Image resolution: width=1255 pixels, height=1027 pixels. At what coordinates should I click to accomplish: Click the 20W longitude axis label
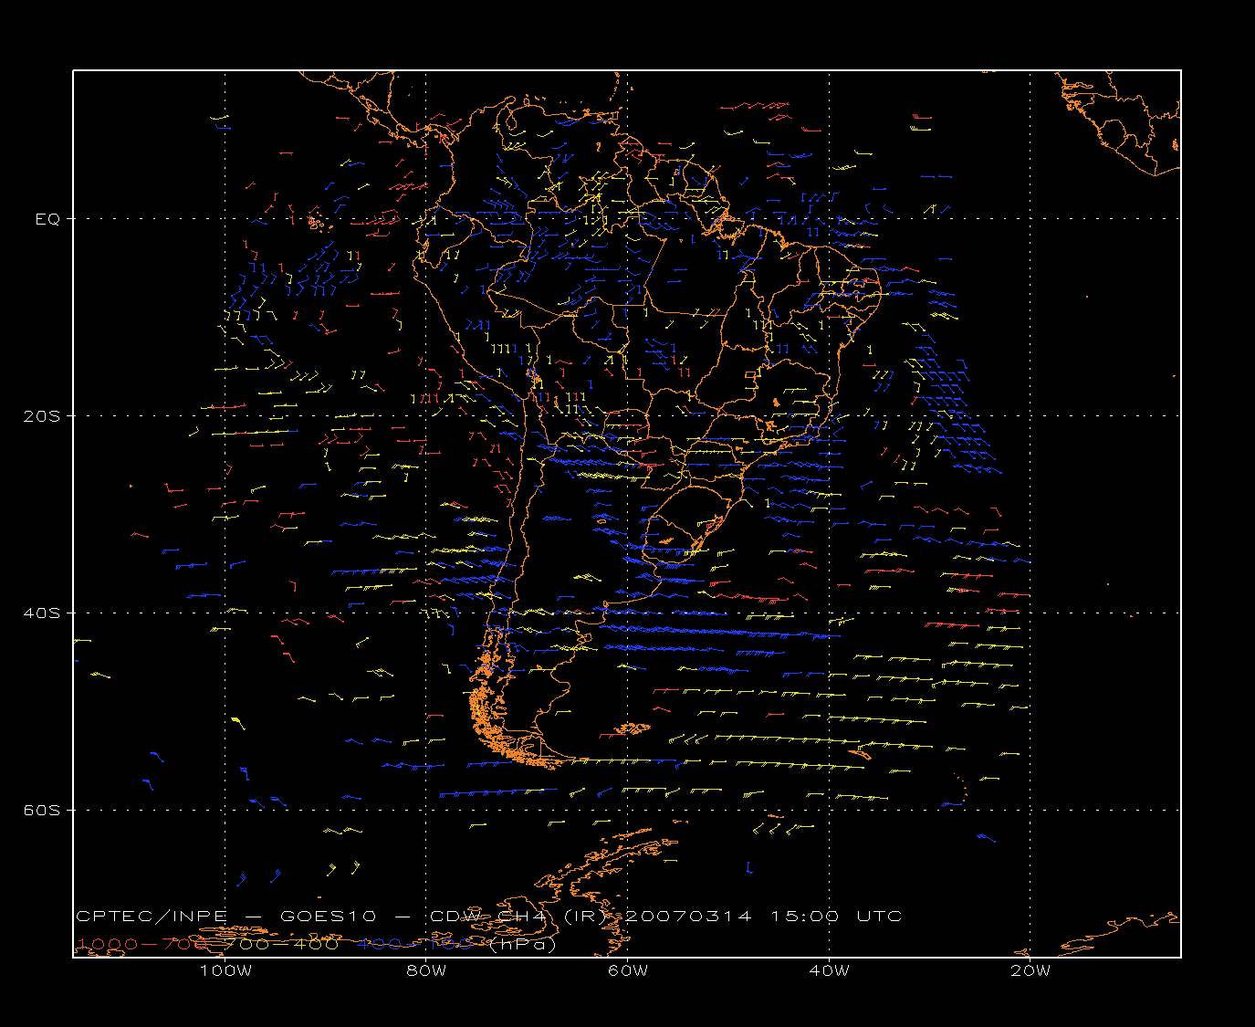point(1030,970)
